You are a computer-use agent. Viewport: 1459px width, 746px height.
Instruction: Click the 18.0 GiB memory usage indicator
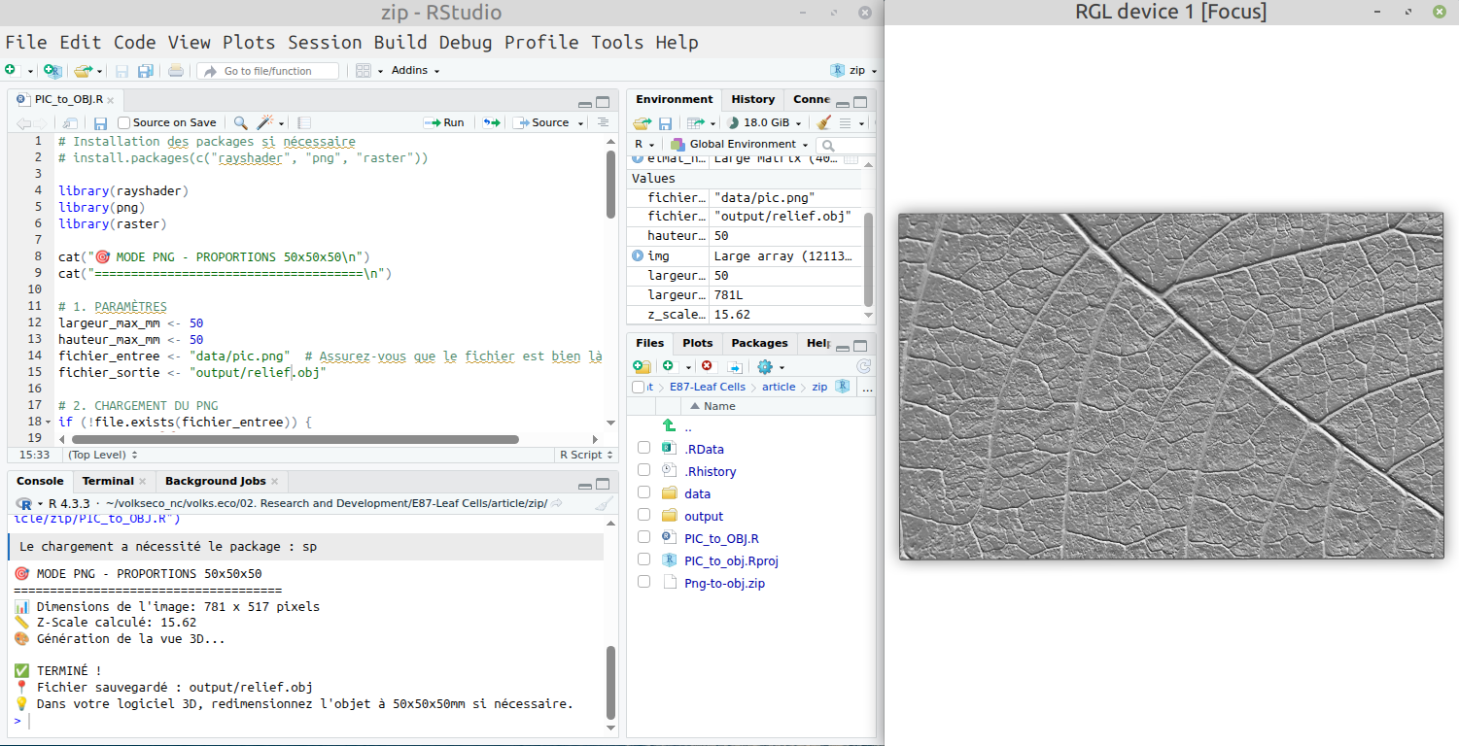click(764, 121)
